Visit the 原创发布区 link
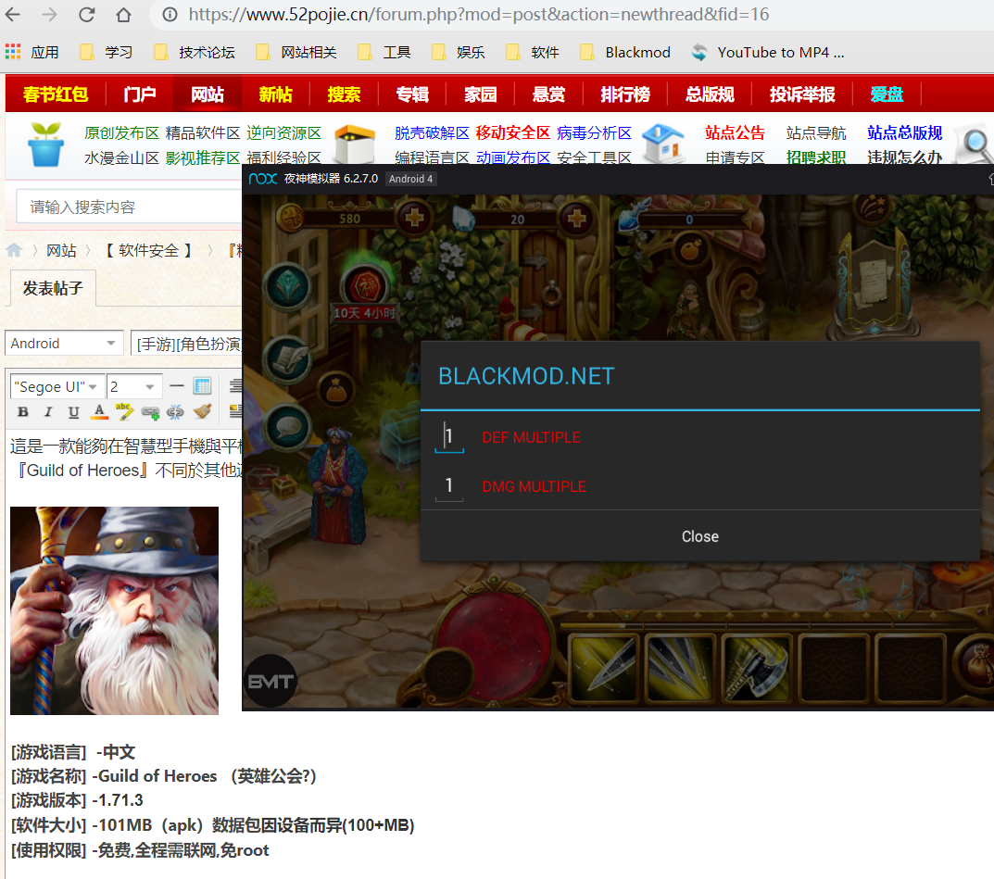Screen dimensions: 994x879 [121, 132]
